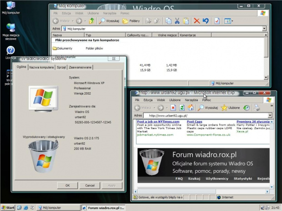Open Ulubione menu in Internet Explorer menu bar
Viewport: 282px width, 211px height.
pos(175,100)
